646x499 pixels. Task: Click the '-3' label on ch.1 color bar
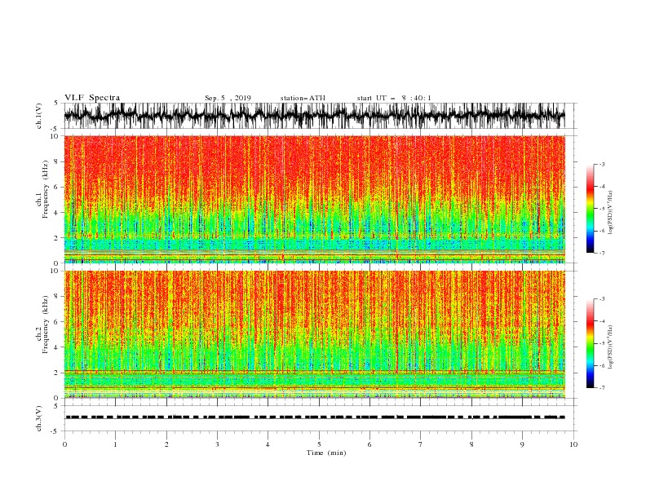601,164
